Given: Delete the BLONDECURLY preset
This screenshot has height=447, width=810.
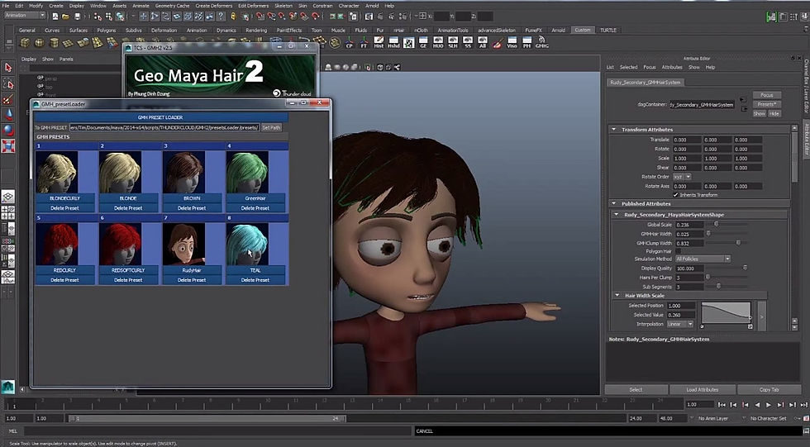Looking at the screenshot, I should [64, 208].
